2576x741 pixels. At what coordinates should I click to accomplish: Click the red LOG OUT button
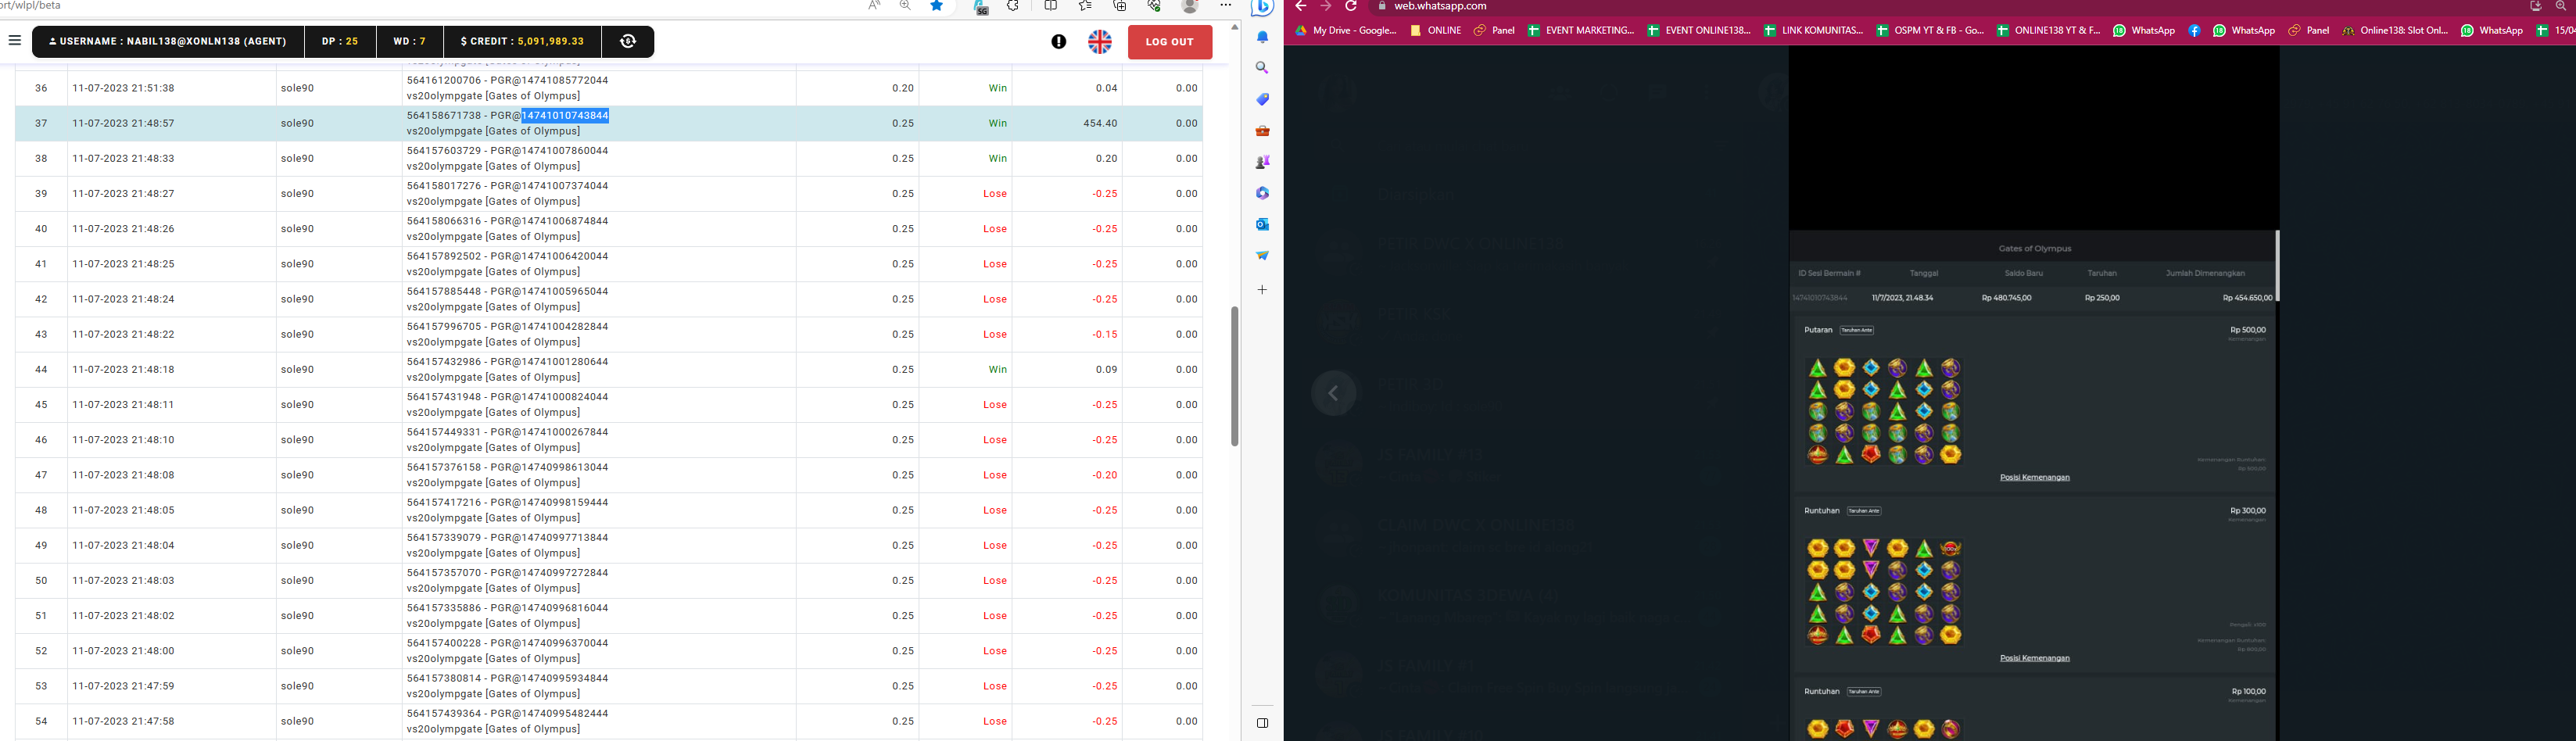click(x=1170, y=42)
